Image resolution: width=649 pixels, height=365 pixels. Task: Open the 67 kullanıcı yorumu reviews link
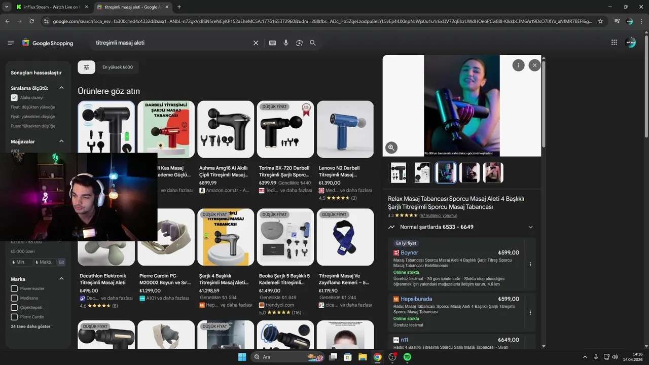pyautogui.click(x=438, y=215)
